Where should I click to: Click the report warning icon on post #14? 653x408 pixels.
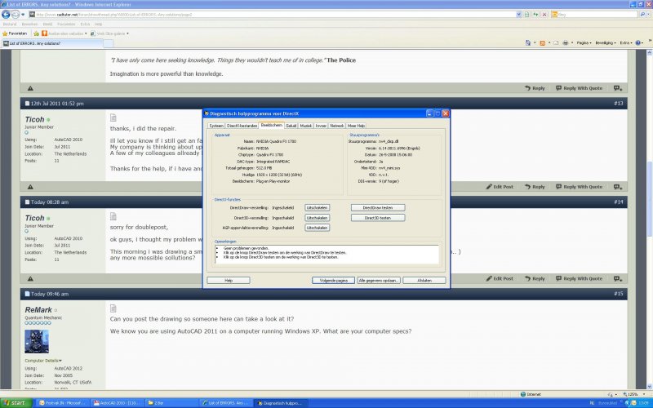pos(30,278)
